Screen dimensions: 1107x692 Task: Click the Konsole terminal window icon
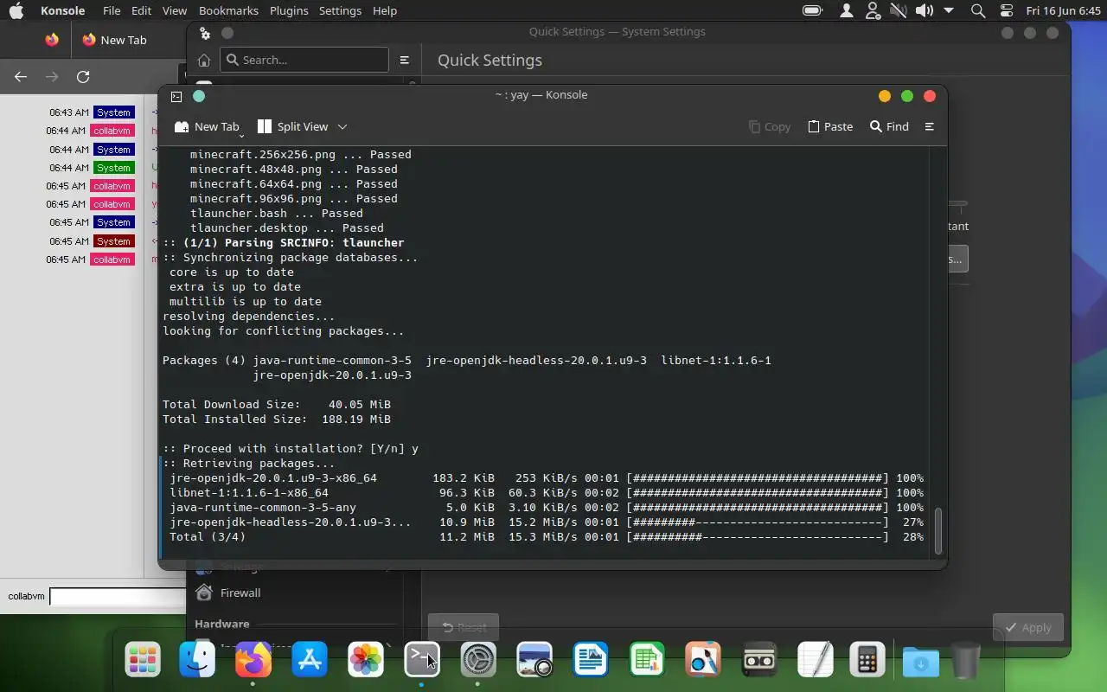176,96
